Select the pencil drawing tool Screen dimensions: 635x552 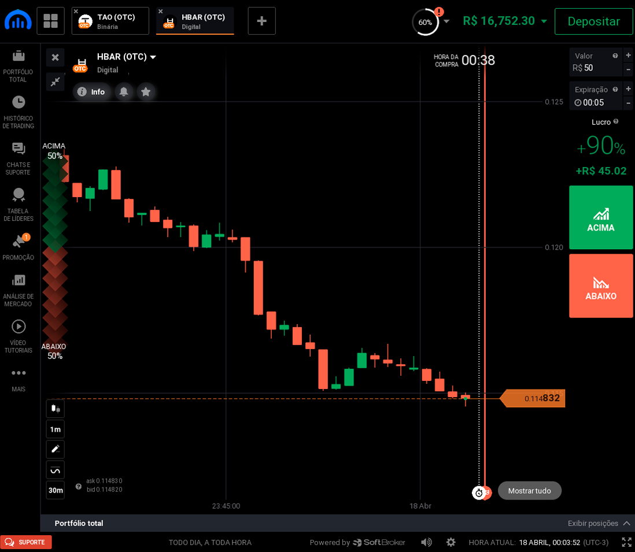click(56, 449)
